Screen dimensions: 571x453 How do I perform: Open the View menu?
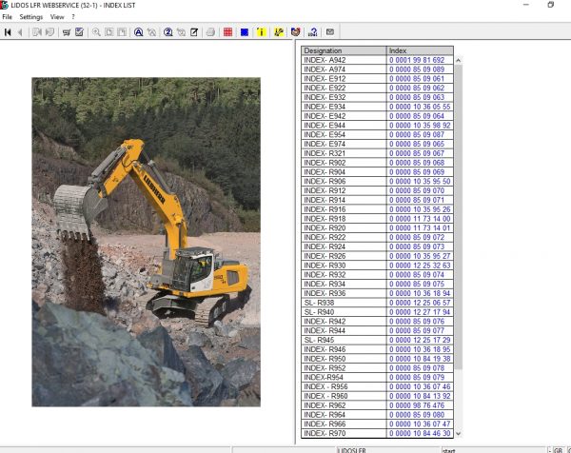(x=57, y=17)
